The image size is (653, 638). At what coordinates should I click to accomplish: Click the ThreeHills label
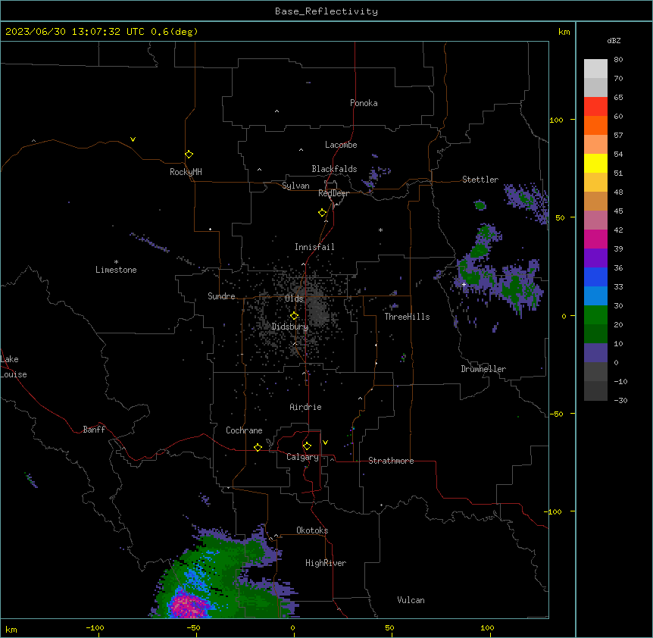coord(407,317)
